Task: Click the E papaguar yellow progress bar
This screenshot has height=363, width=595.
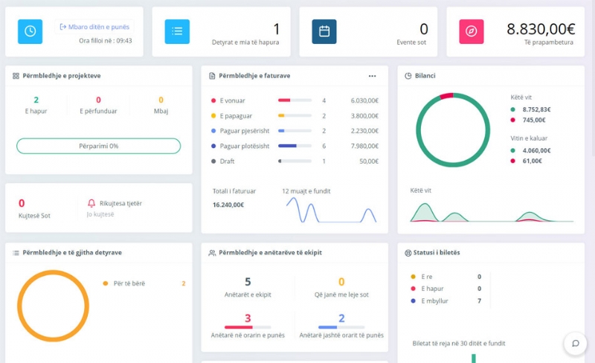Action: (x=294, y=116)
